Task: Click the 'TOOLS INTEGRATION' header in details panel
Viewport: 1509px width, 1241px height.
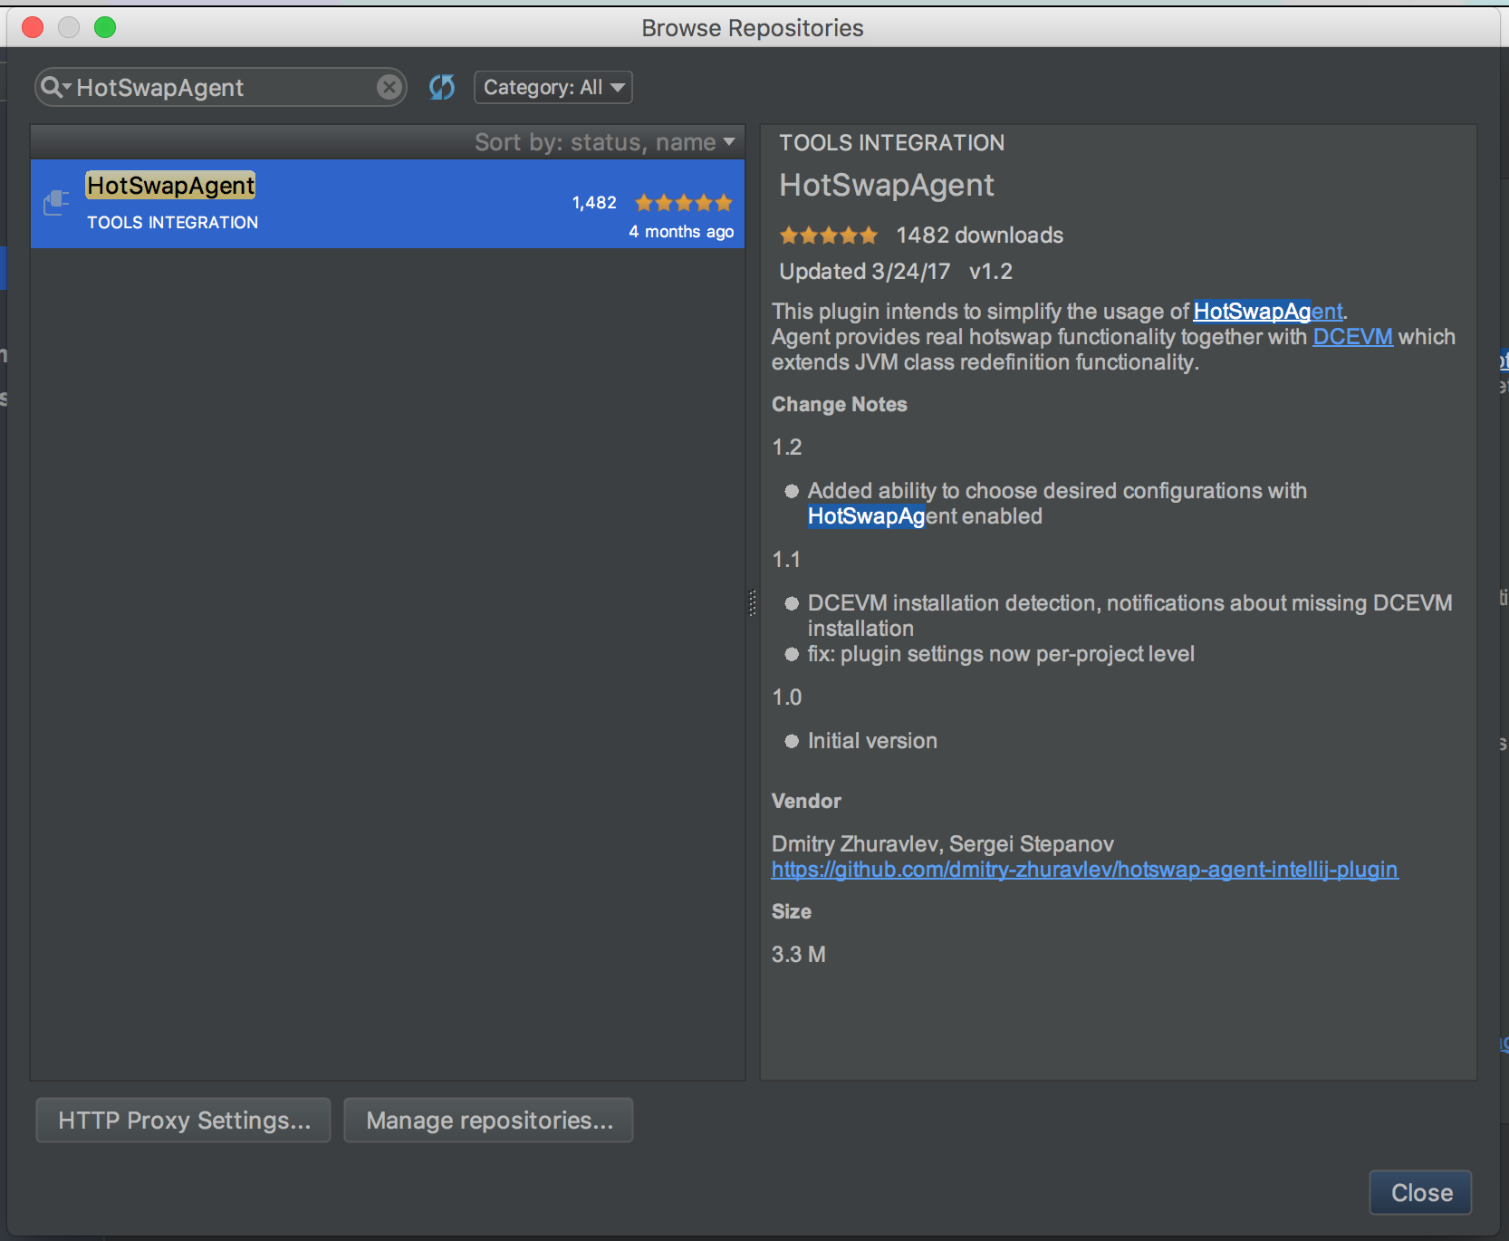Action: pyautogui.click(x=891, y=142)
